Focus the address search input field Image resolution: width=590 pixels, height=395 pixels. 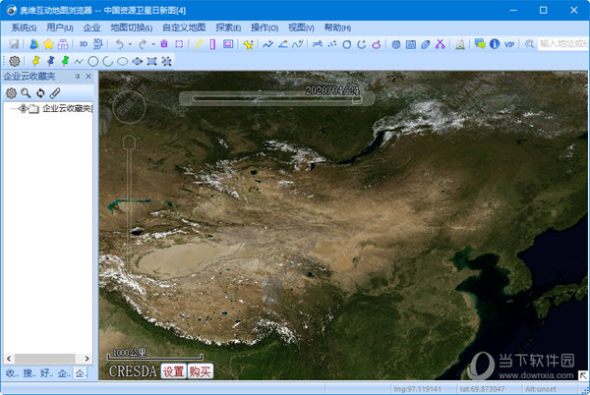point(562,44)
